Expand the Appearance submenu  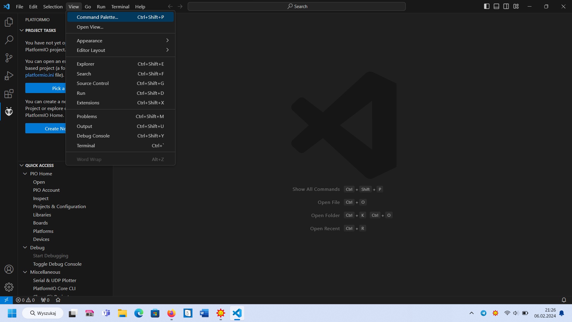[x=120, y=41]
